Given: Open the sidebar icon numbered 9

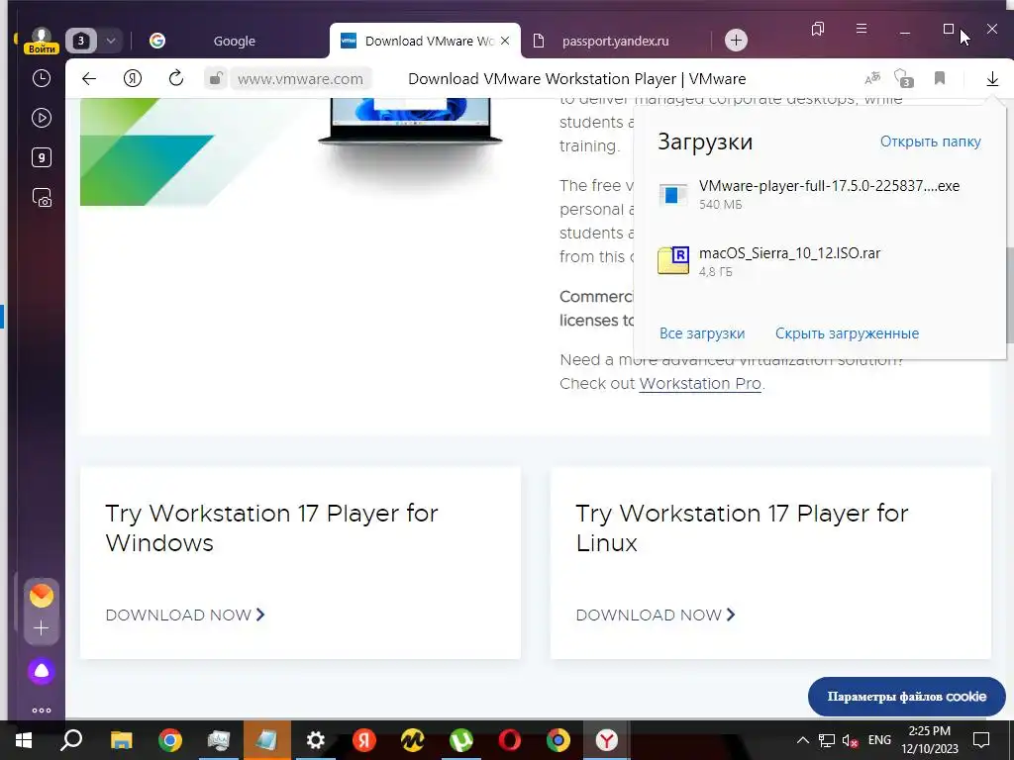Looking at the screenshot, I should [42, 157].
